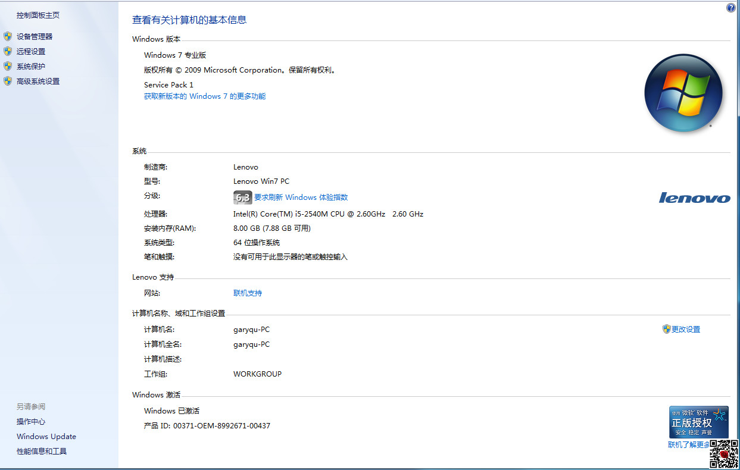The height and width of the screenshot is (470, 740).
Task: Click the Microsoft Corporation copyright line
Action: click(x=241, y=70)
